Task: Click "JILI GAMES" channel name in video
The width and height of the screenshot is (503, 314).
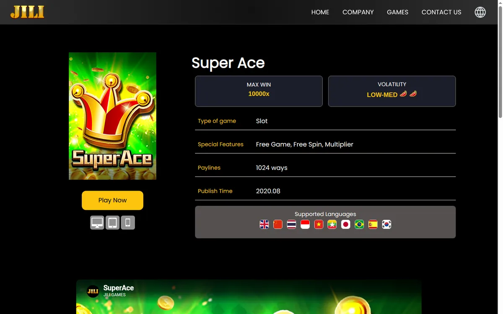Action: click(x=114, y=295)
